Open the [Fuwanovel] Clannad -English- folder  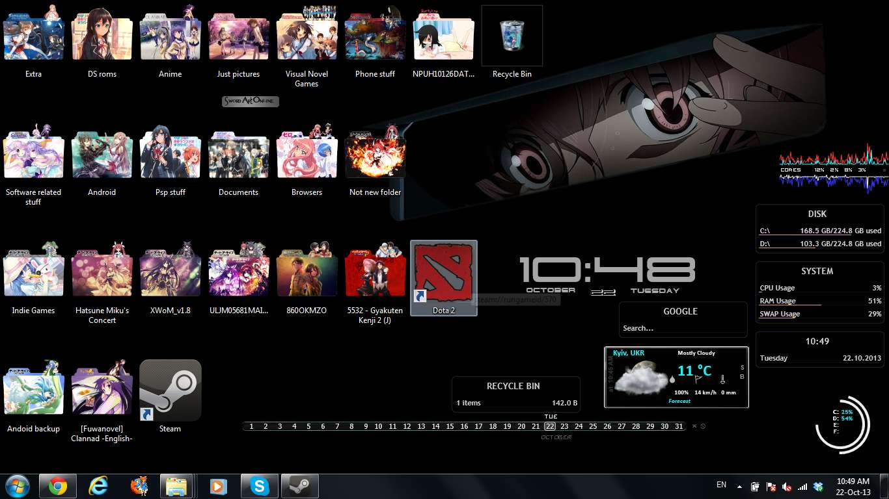point(102,387)
